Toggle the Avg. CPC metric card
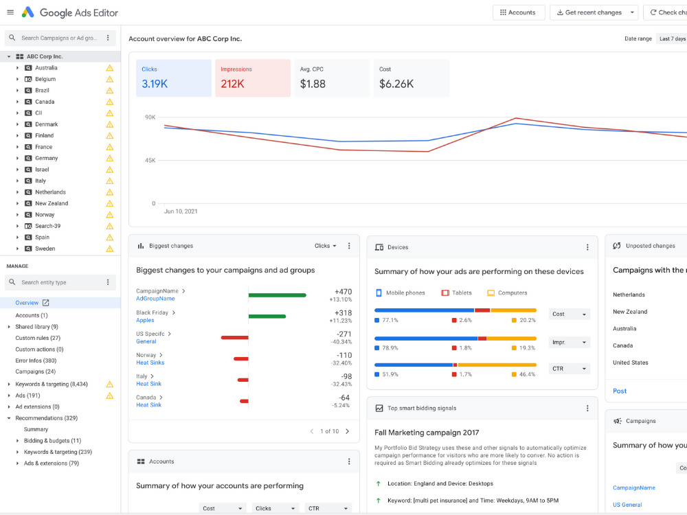This screenshot has width=687, height=515. click(x=332, y=78)
